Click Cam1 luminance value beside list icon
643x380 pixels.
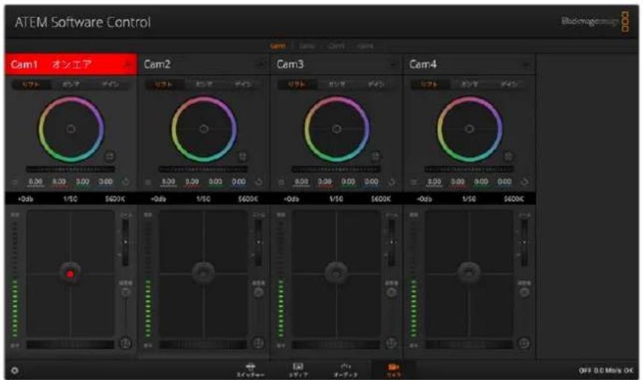(36, 181)
